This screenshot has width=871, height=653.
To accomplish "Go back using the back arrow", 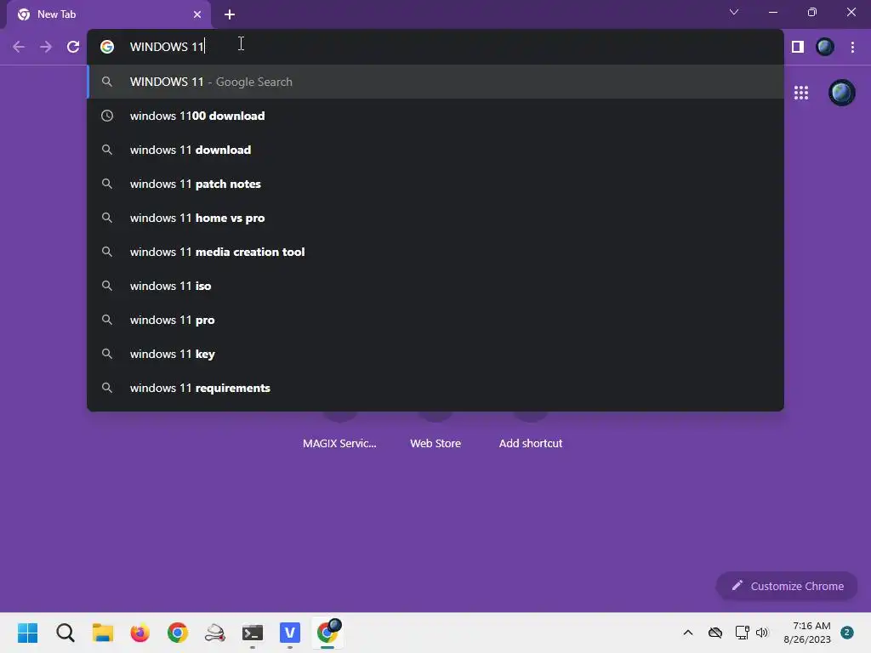I will click(19, 47).
